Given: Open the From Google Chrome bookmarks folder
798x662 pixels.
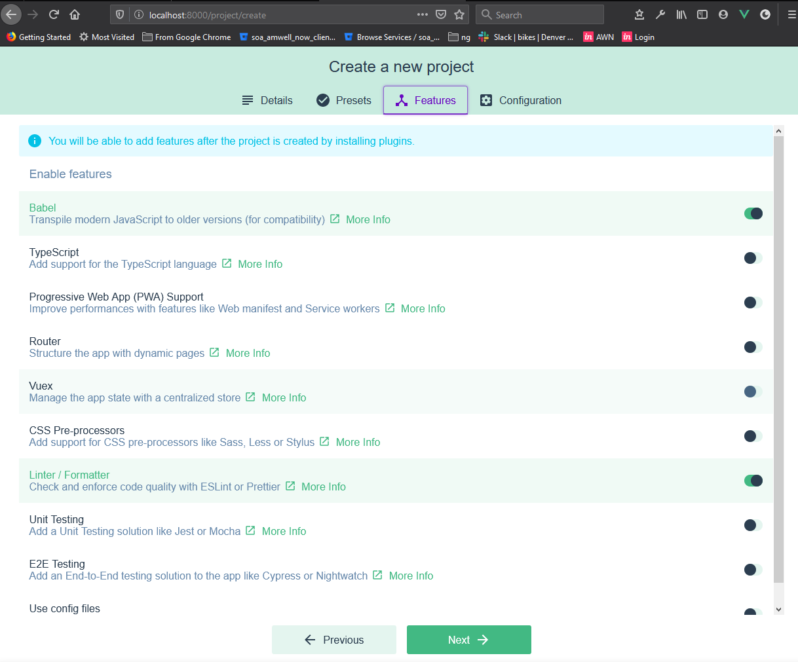Looking at the screenshot, I should click(x=187, y=37).
